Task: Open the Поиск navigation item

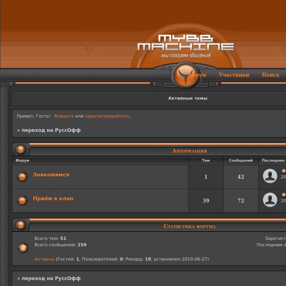Action: [x=271, y=75]
